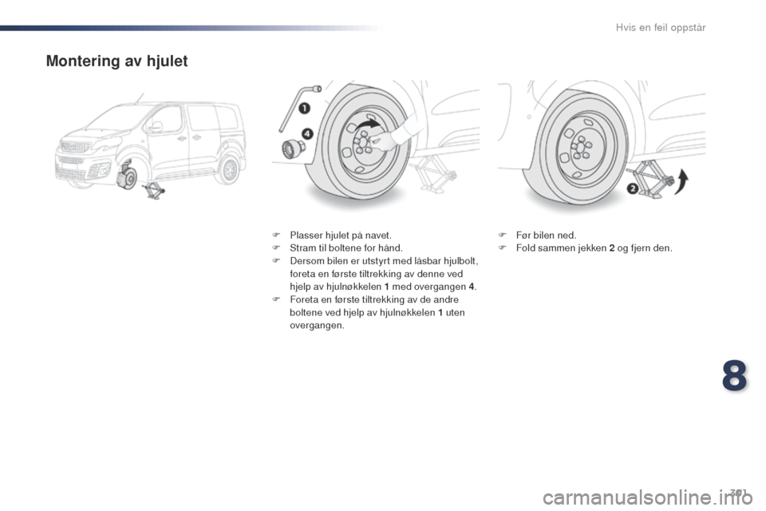
Task: Click the 'Foreta en første tiltrekking av de andre' text
Action: (x=374, y=299)
